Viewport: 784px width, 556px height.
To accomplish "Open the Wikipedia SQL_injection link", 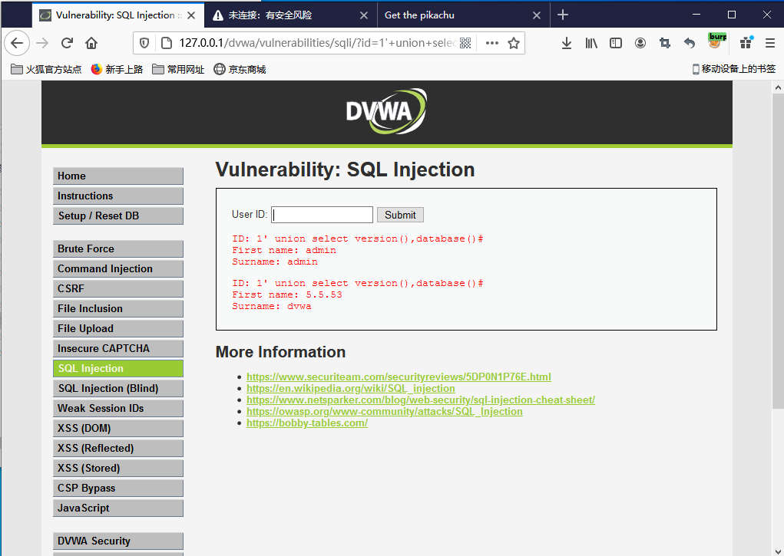I will click(350, 388).
